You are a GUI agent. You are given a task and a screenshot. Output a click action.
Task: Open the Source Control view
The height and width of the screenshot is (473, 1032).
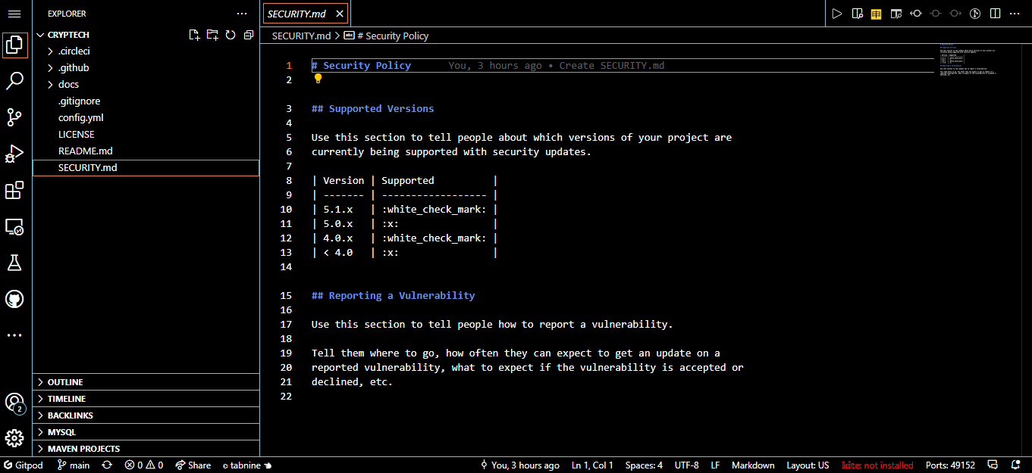(14, 117)
